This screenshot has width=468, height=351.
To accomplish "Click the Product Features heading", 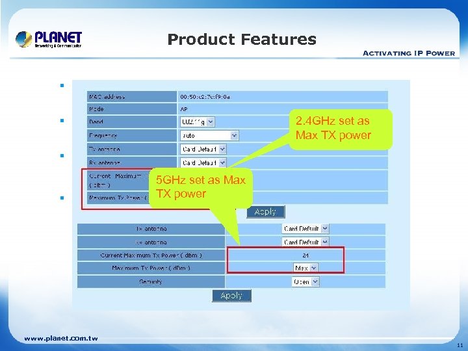I will pyautogui.click(x=242, y=40).
